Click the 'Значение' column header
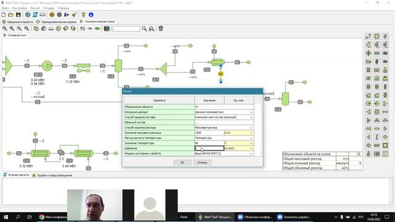Viewport: 395px width, 222px height. tap(209, 101)
